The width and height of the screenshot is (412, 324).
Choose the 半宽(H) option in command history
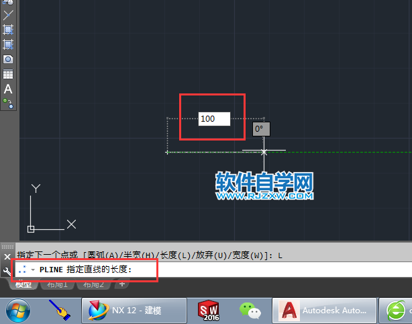(139, 255)
